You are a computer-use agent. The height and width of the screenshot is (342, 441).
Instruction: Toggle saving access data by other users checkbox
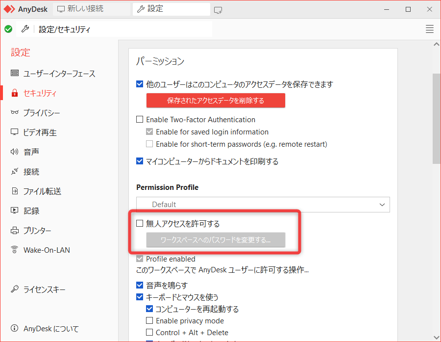coord(140,84)
